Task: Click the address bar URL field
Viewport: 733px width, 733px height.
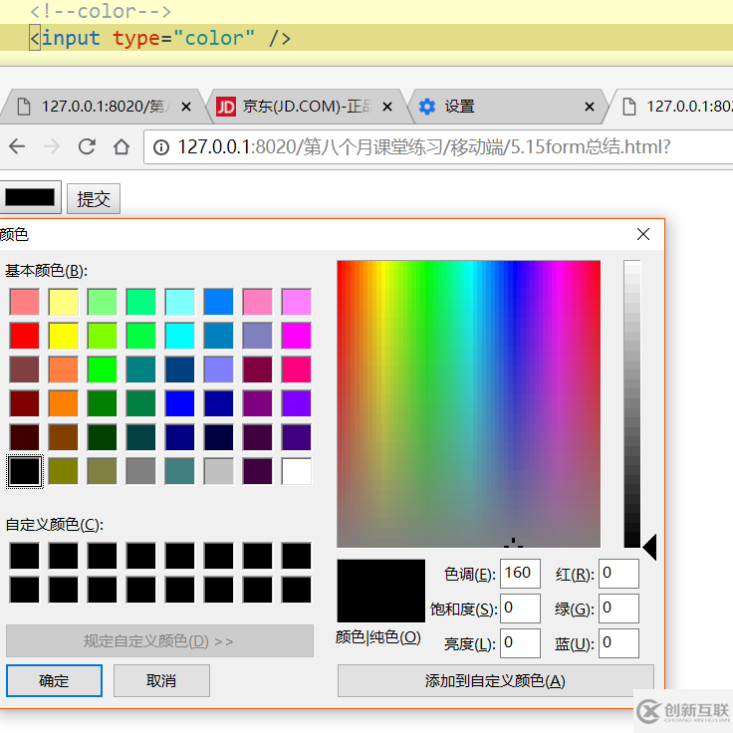Action: pos(439,147)
